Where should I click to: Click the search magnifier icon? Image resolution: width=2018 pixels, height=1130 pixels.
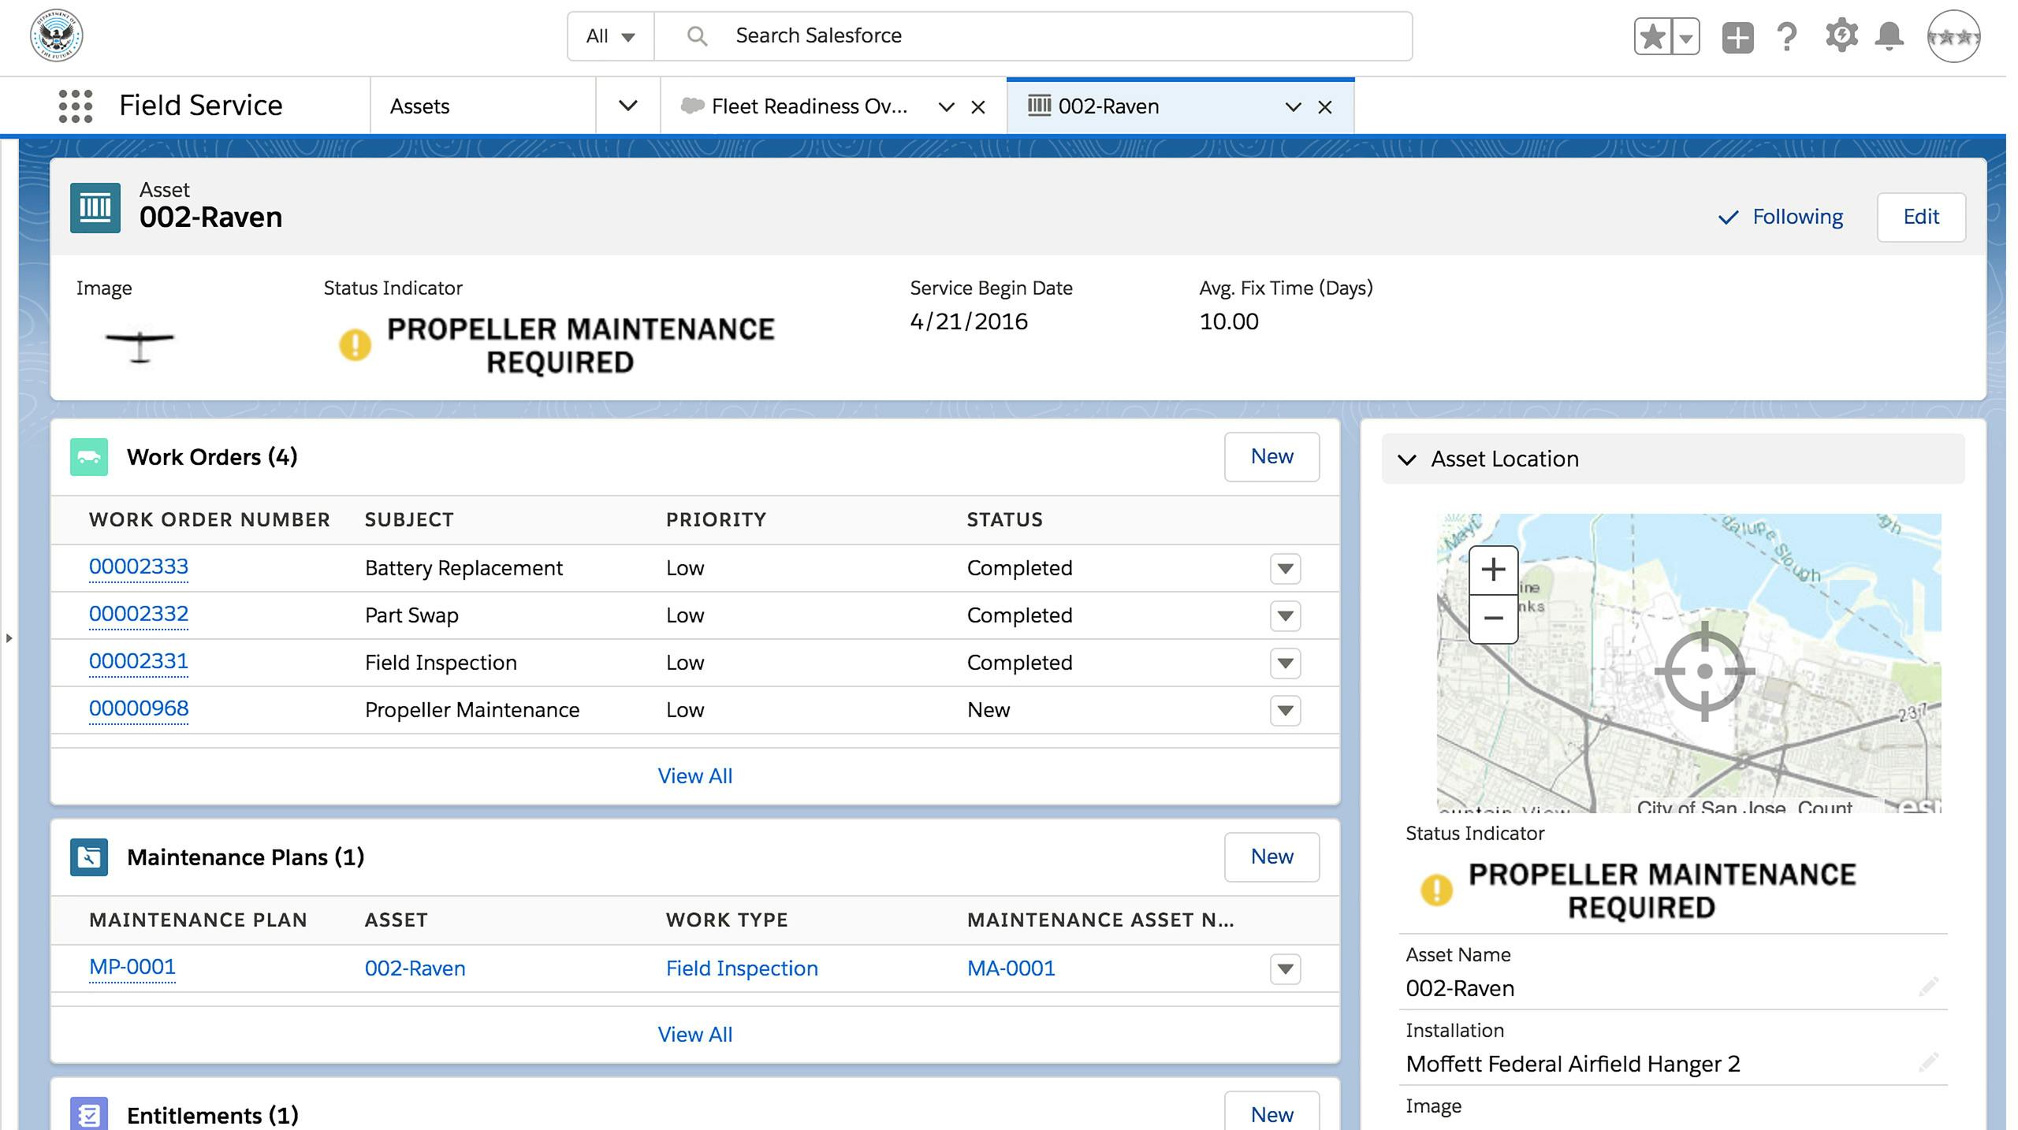pyautogui.click(x=697, y=35)
